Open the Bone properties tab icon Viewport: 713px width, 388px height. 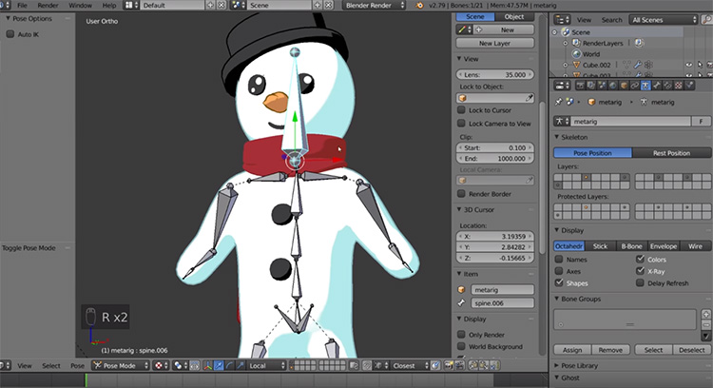(x=656, y=86)
